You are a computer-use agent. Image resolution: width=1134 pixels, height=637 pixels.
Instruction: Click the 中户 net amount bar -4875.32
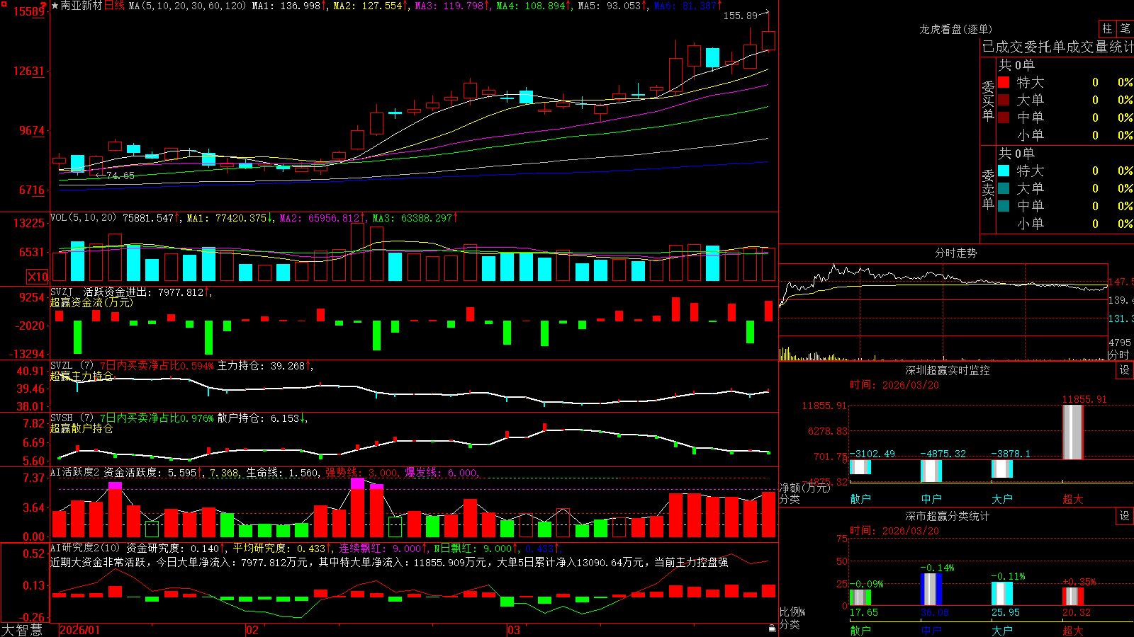(x=931, y=471)
